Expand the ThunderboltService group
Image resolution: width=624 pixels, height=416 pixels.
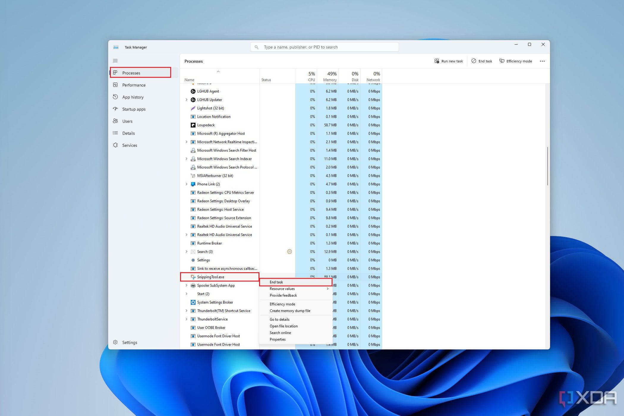(x=186, y=319)
